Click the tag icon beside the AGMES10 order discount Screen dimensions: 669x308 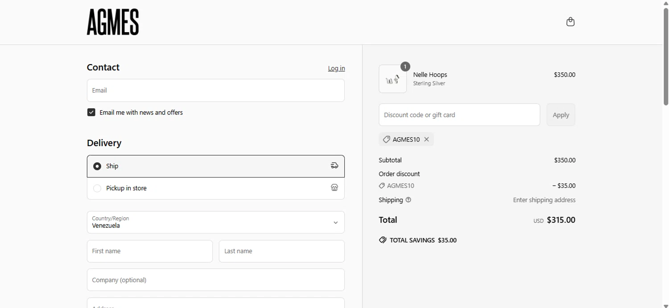pos(382,186)
